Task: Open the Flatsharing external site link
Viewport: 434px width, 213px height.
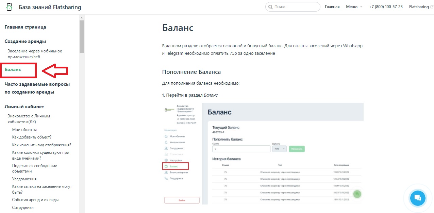Action: [419, 7]
